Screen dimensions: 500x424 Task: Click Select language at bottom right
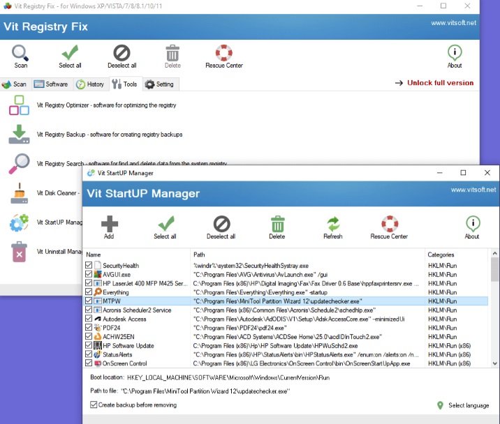[468, 405]
